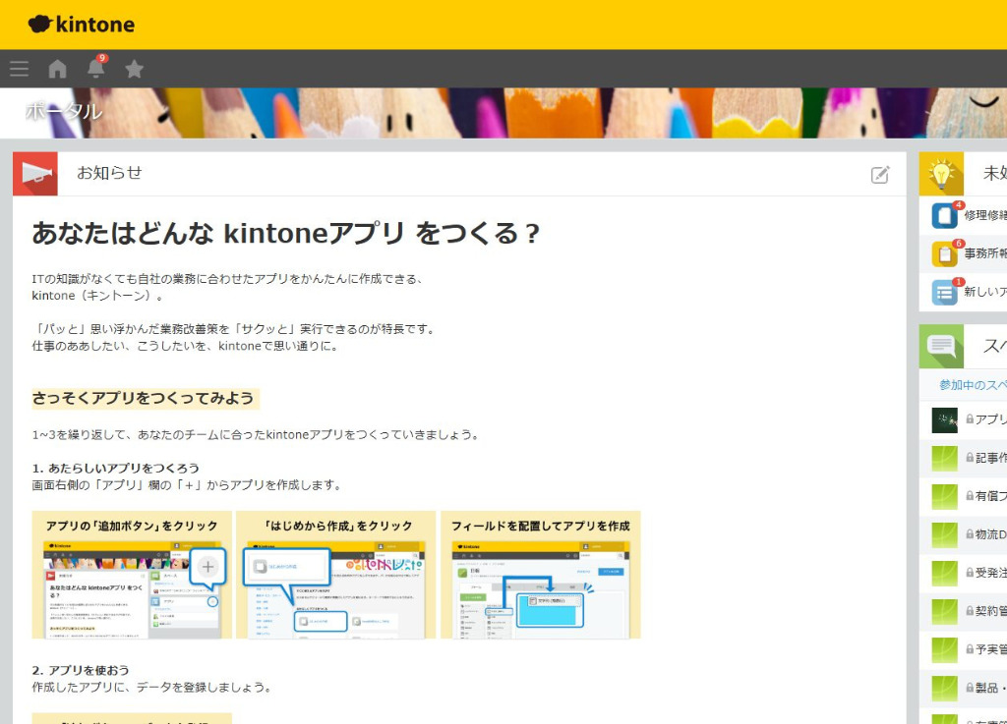
Task: Click the red megaphone お知らせ icon
Action: point(35,174)
